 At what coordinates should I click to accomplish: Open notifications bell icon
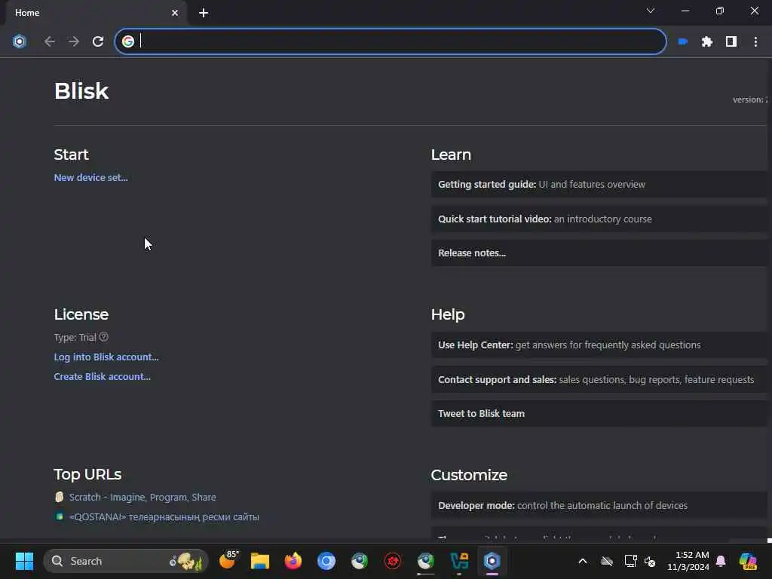click(x=721, y=561)
